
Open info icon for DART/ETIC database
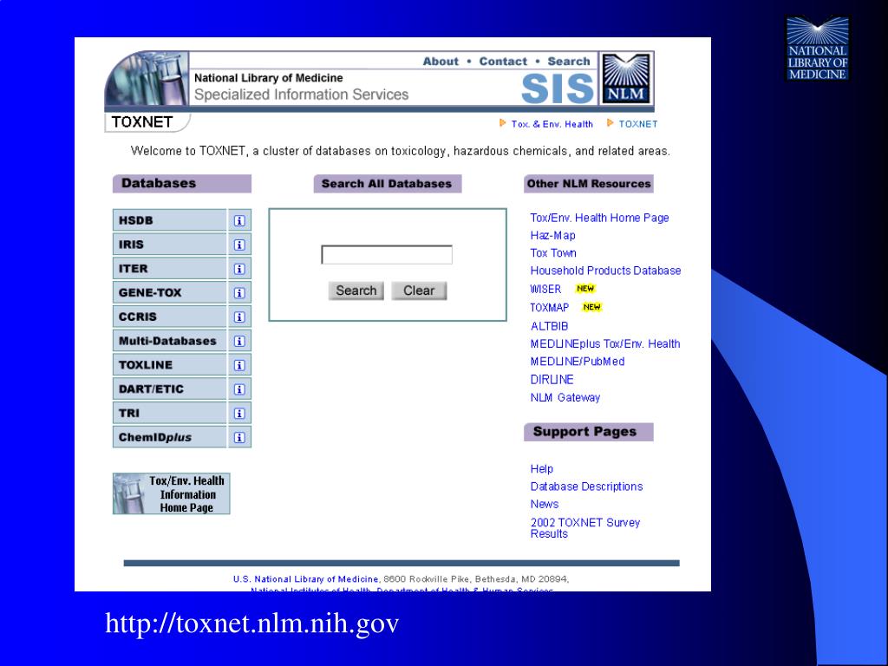[239, 389]
